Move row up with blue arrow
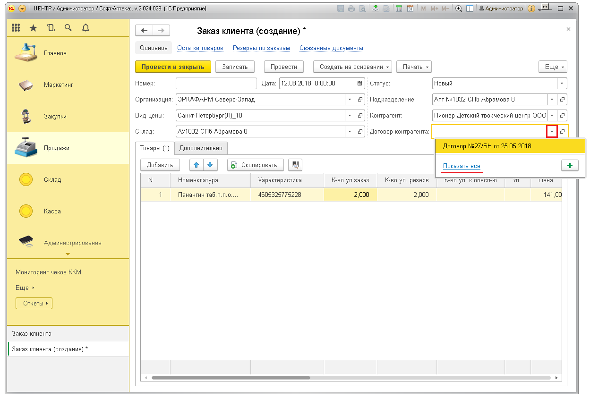The image size is (590, 398). click(197, 165)
